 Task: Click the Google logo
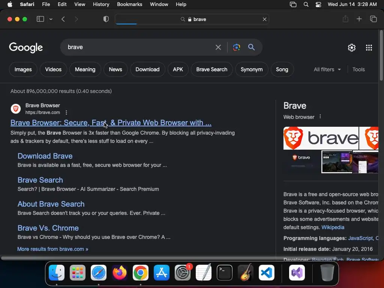26,48
